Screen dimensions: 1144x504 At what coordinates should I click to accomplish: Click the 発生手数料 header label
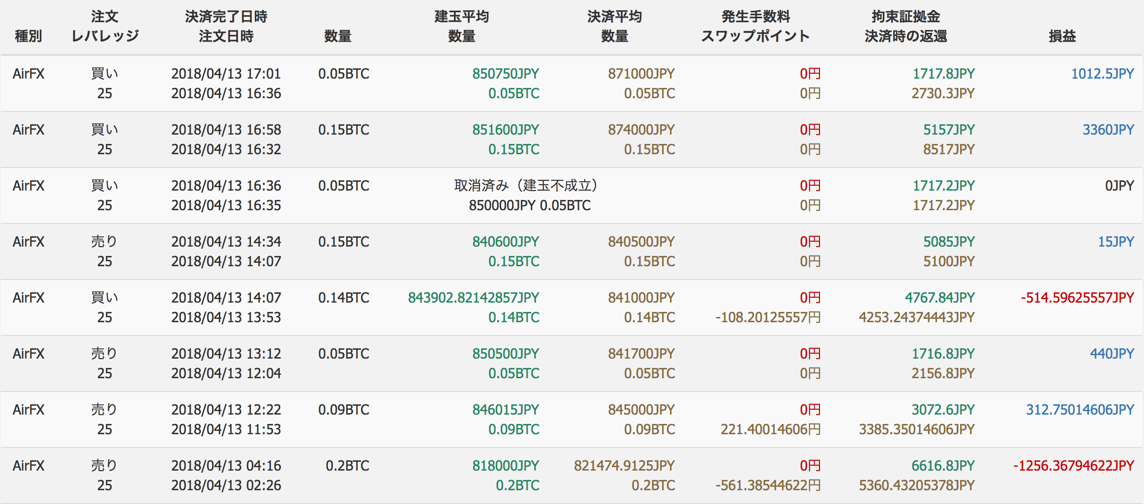pyautogui.click(x=755, y=16)
